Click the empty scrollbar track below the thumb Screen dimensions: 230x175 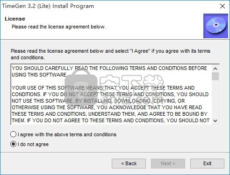(x=215, y=99)
